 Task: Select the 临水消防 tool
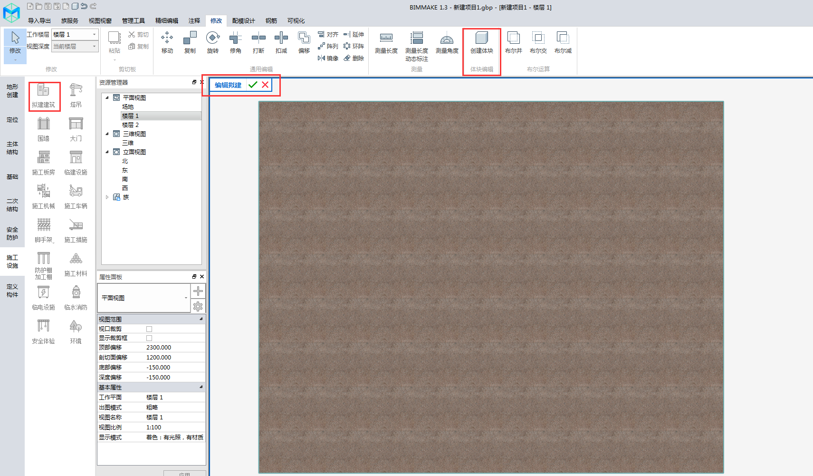pyautogui.click(x=76, y=298)
